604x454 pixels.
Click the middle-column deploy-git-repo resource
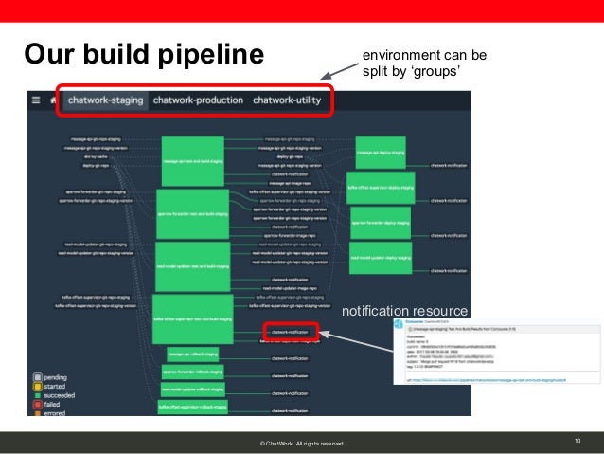(290, 157)
